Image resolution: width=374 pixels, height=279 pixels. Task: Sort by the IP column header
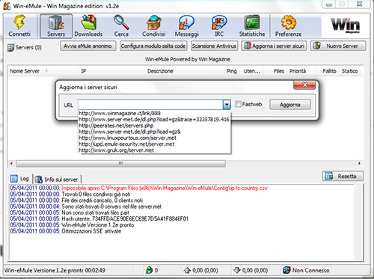111,71
